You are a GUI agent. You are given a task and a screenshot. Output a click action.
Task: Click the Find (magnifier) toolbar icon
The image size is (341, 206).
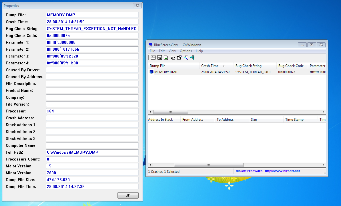[186, 58]
